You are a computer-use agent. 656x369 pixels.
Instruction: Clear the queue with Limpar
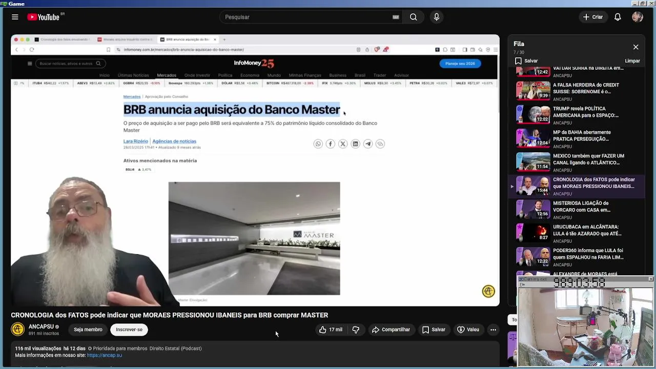632,61
